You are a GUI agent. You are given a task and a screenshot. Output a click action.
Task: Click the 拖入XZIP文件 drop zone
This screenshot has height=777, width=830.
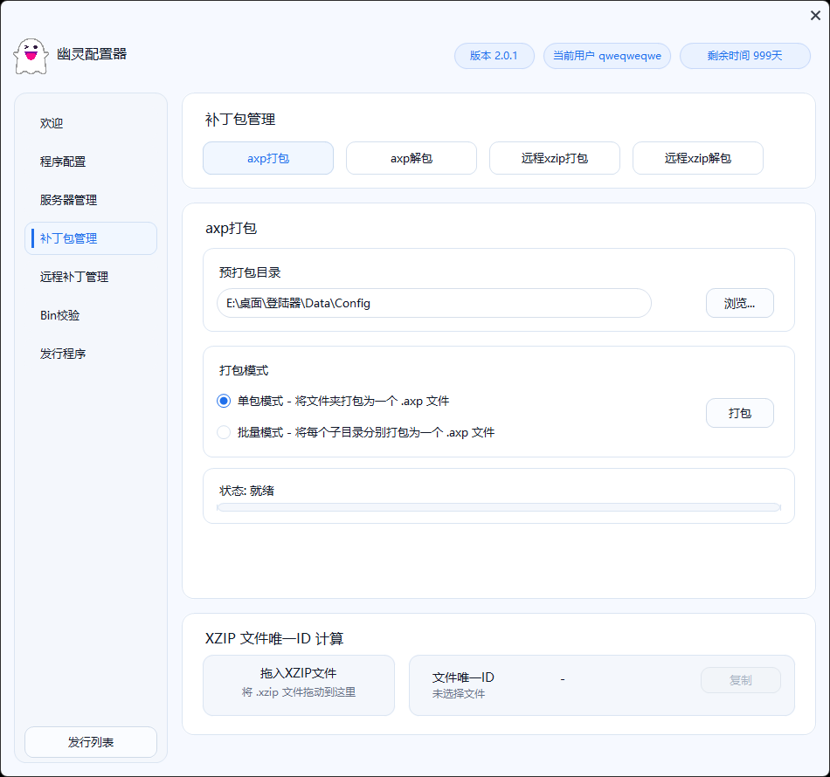pyautogui.click(x=299, y=685)
